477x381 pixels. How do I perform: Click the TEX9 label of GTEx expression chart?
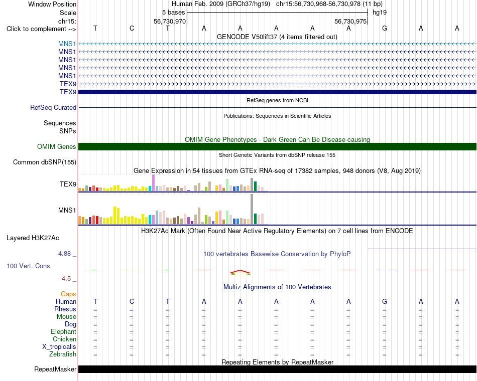pos(68,184)
